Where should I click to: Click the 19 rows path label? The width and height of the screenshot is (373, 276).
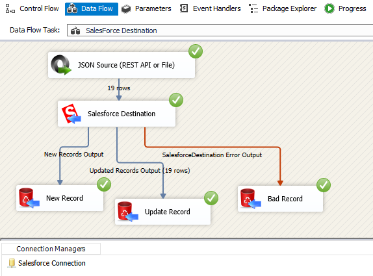119,88
